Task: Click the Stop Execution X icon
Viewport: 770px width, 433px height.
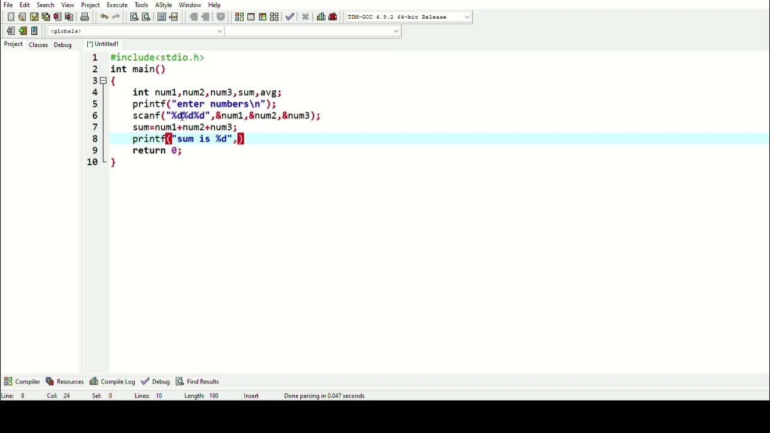Action: coord(305,17)
